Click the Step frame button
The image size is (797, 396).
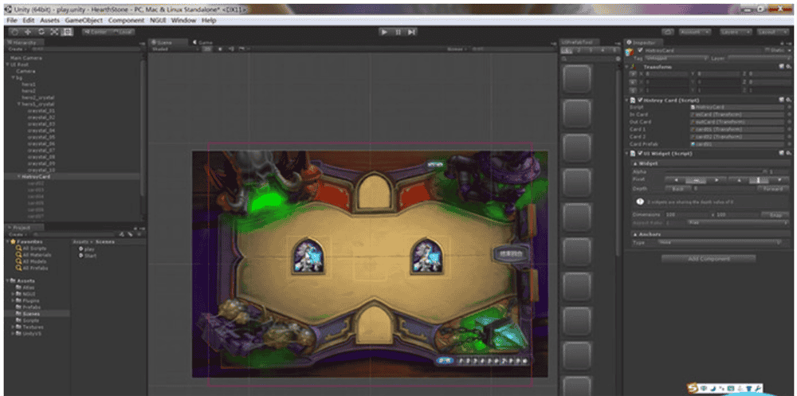(411, 32)
